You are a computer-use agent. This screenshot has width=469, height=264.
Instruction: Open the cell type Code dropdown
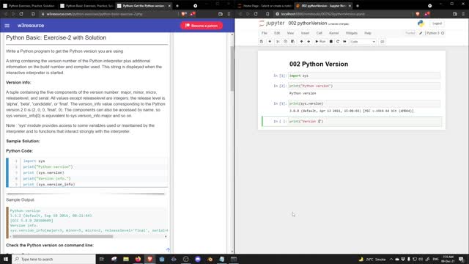(x=363, y=42)
